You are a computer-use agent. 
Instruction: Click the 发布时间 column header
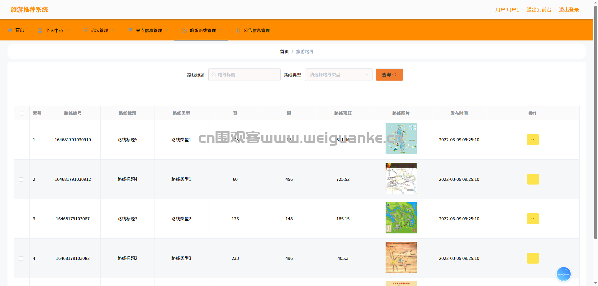tap(459, 113)
